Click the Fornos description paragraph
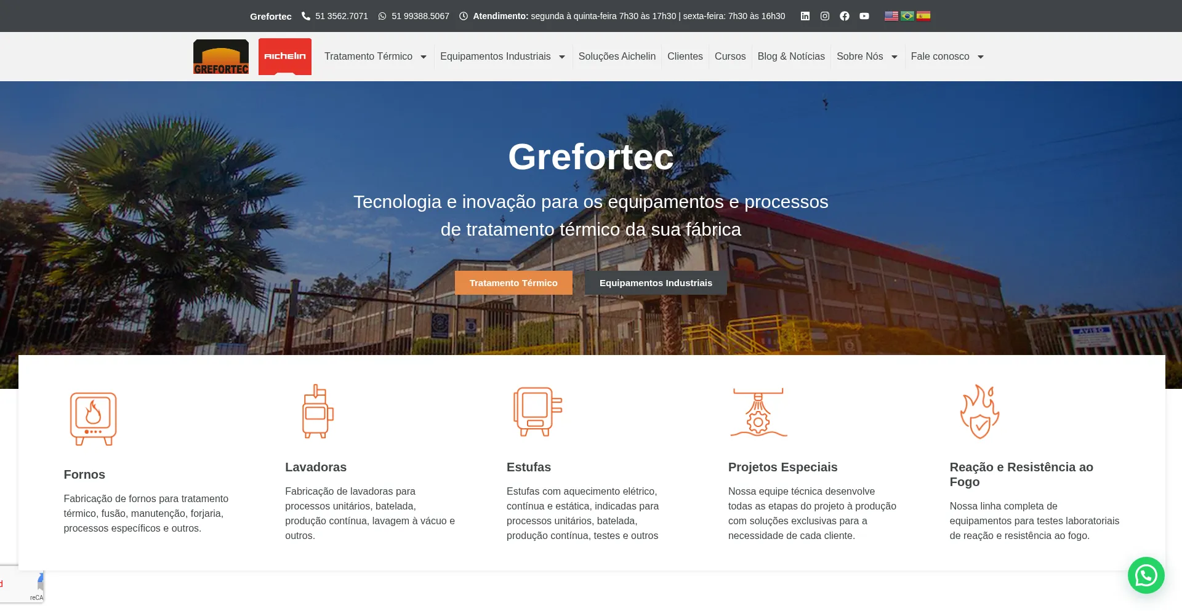The width and height of the screenshot is (1182, 611). pos(146,513)
